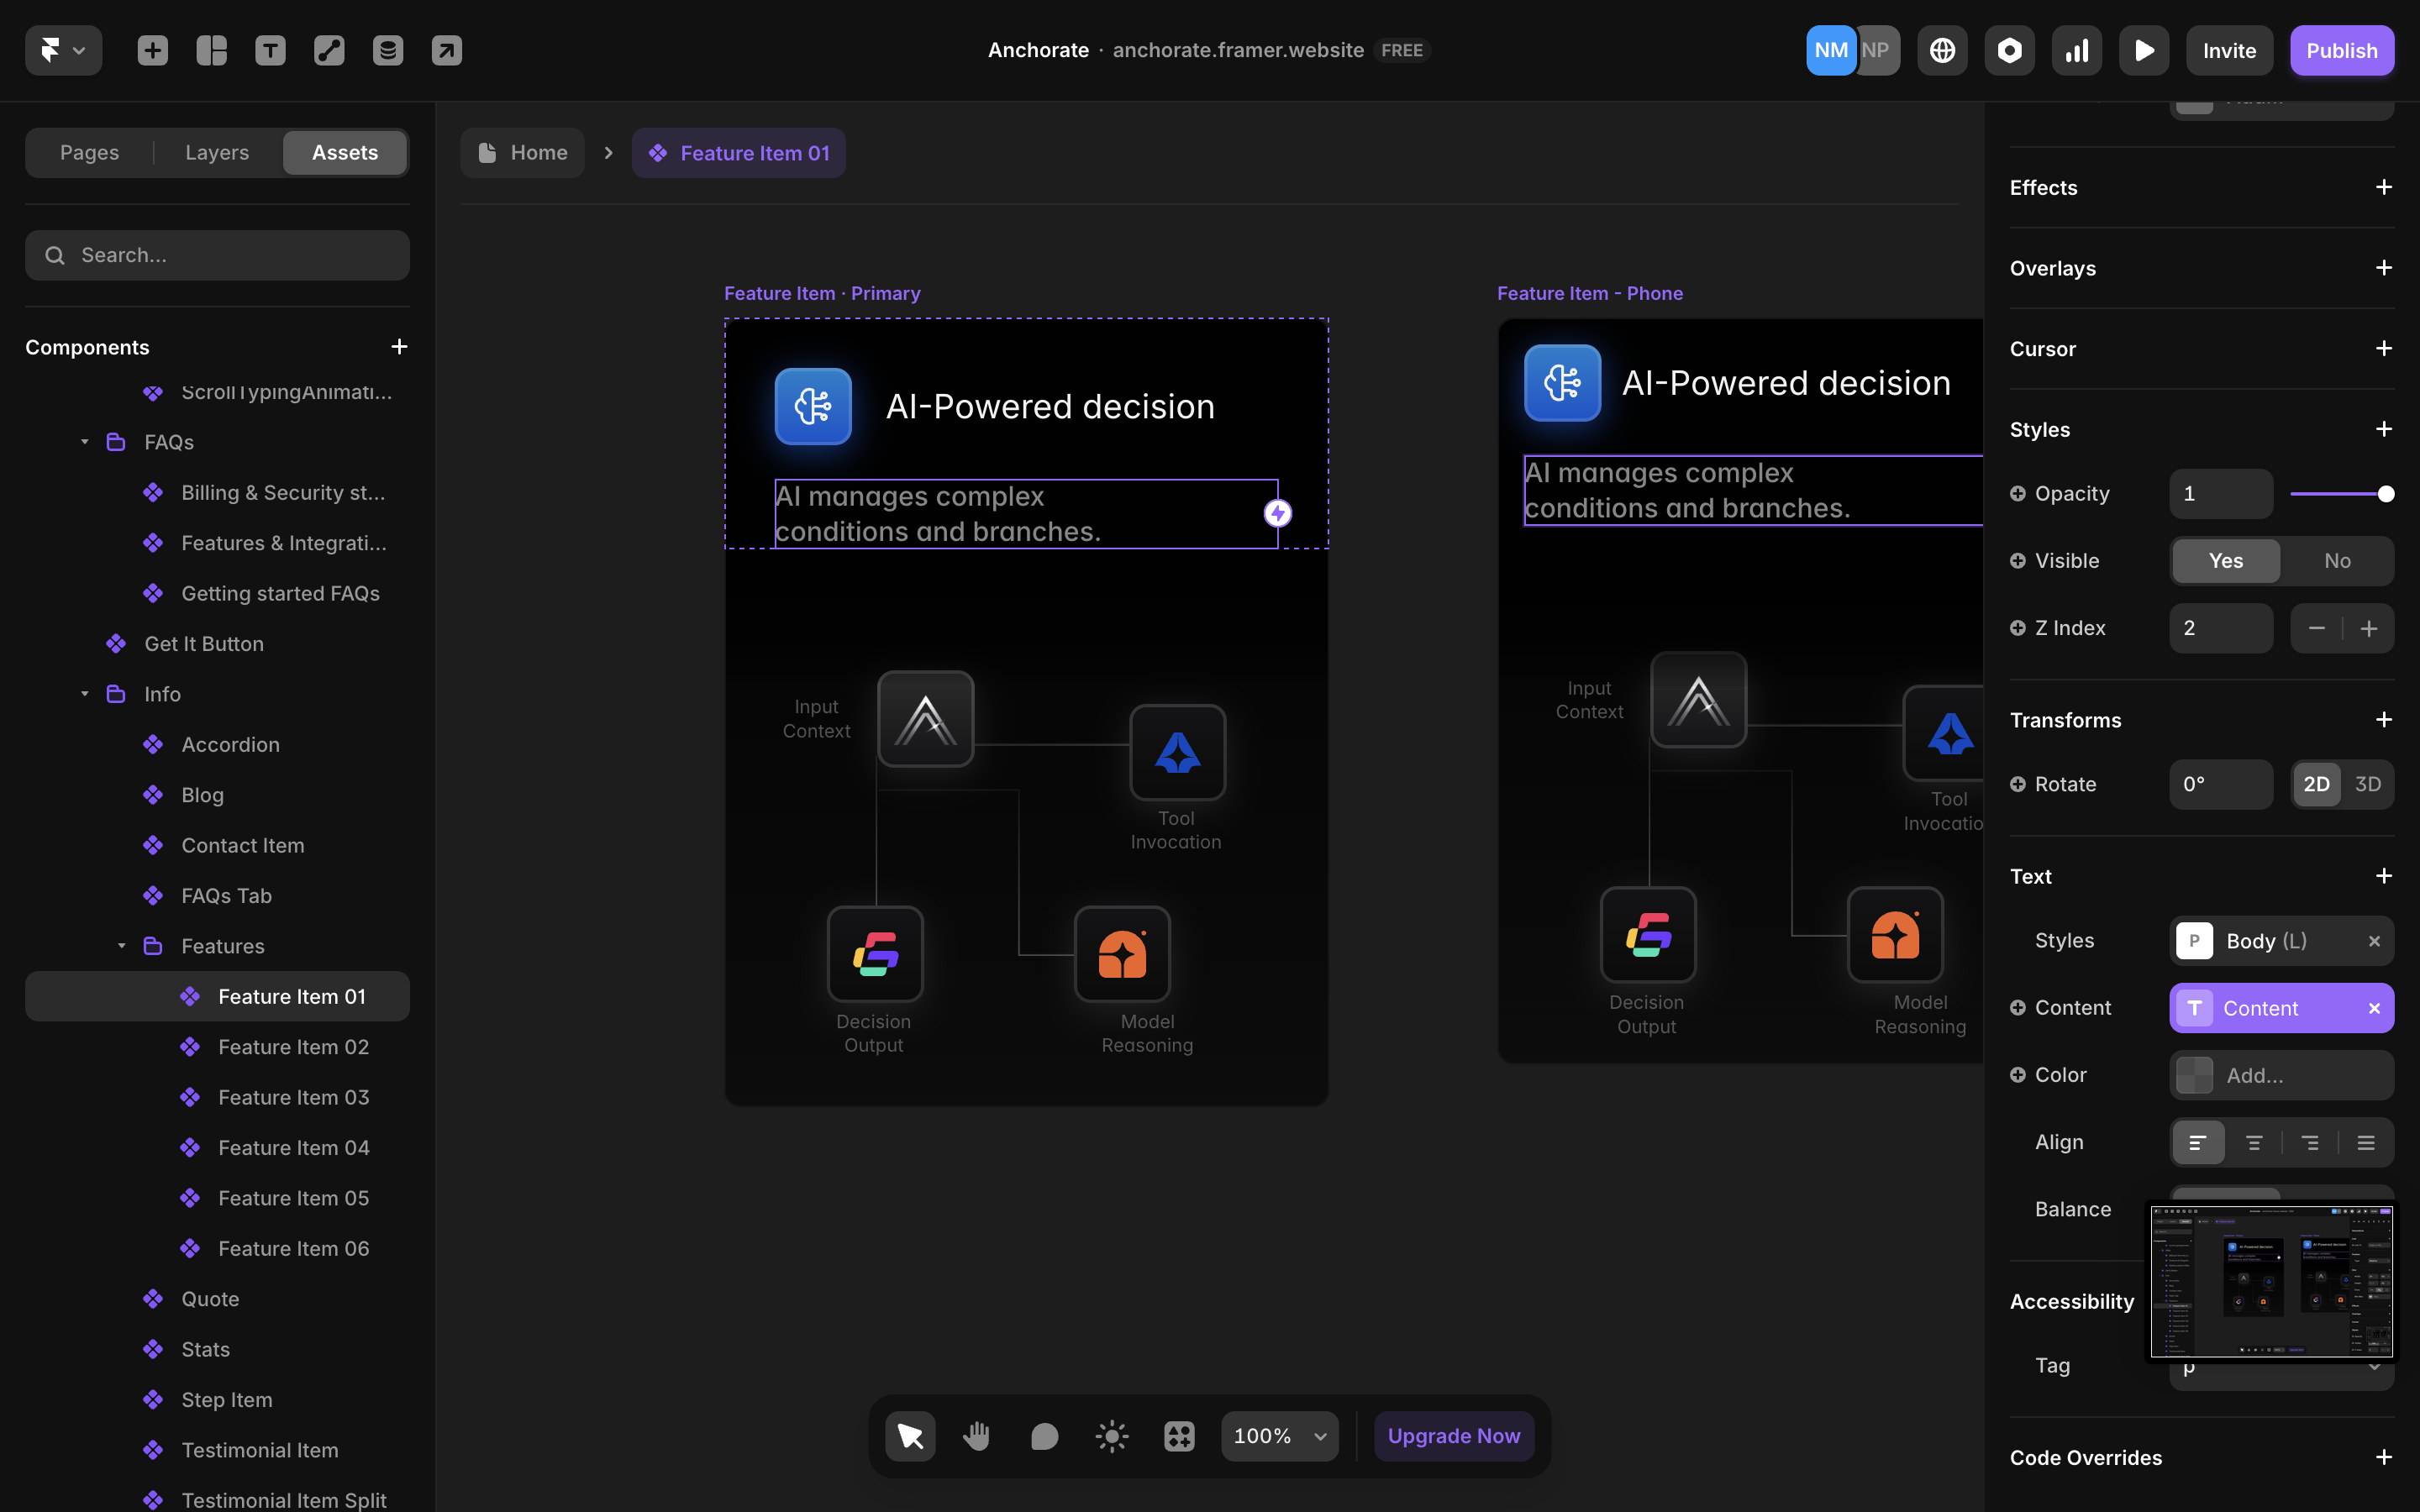Click the Publish button
The height and width of the screenshot is (1512, 2420).
tap(2341, 50)
